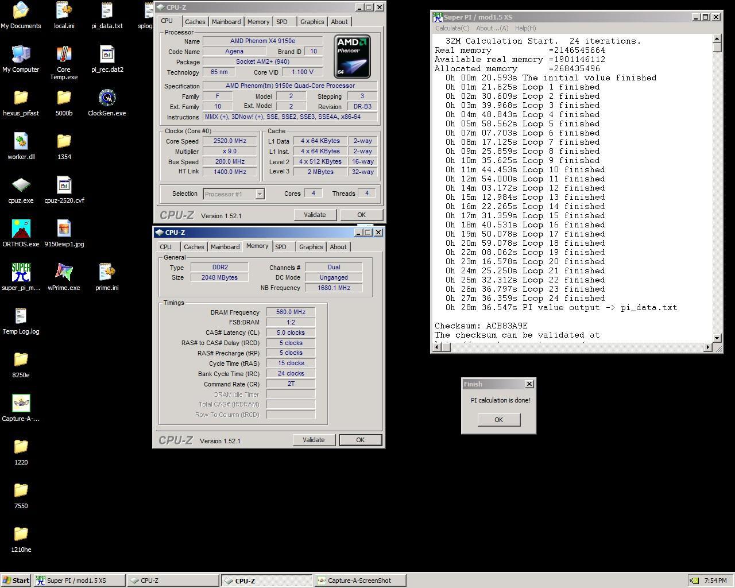This screenshot has height=588, width=735.
Task: Open the 5000b folder
Action: pyautogui.click(x=64, y=103)
